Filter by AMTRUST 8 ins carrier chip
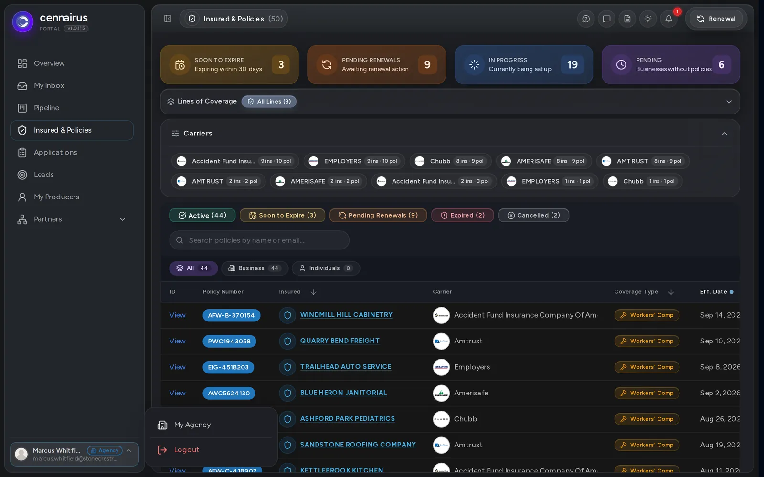The height and width of the screenshot is (477, 764). click(643, 161)
